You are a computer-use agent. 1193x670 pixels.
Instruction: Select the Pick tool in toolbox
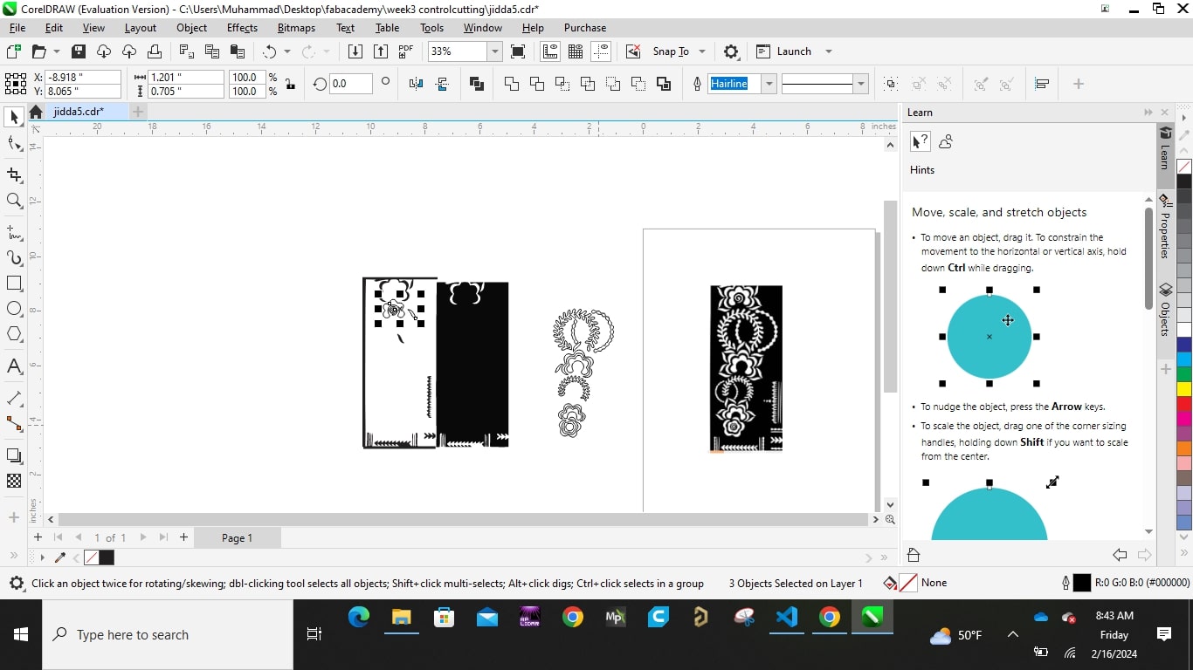[14, 117]
